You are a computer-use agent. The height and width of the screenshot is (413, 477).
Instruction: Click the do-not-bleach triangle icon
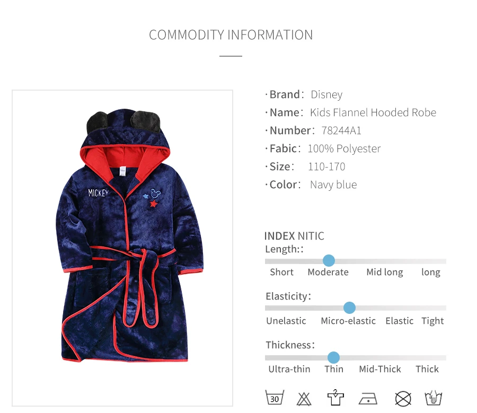(x=304, y=399)
